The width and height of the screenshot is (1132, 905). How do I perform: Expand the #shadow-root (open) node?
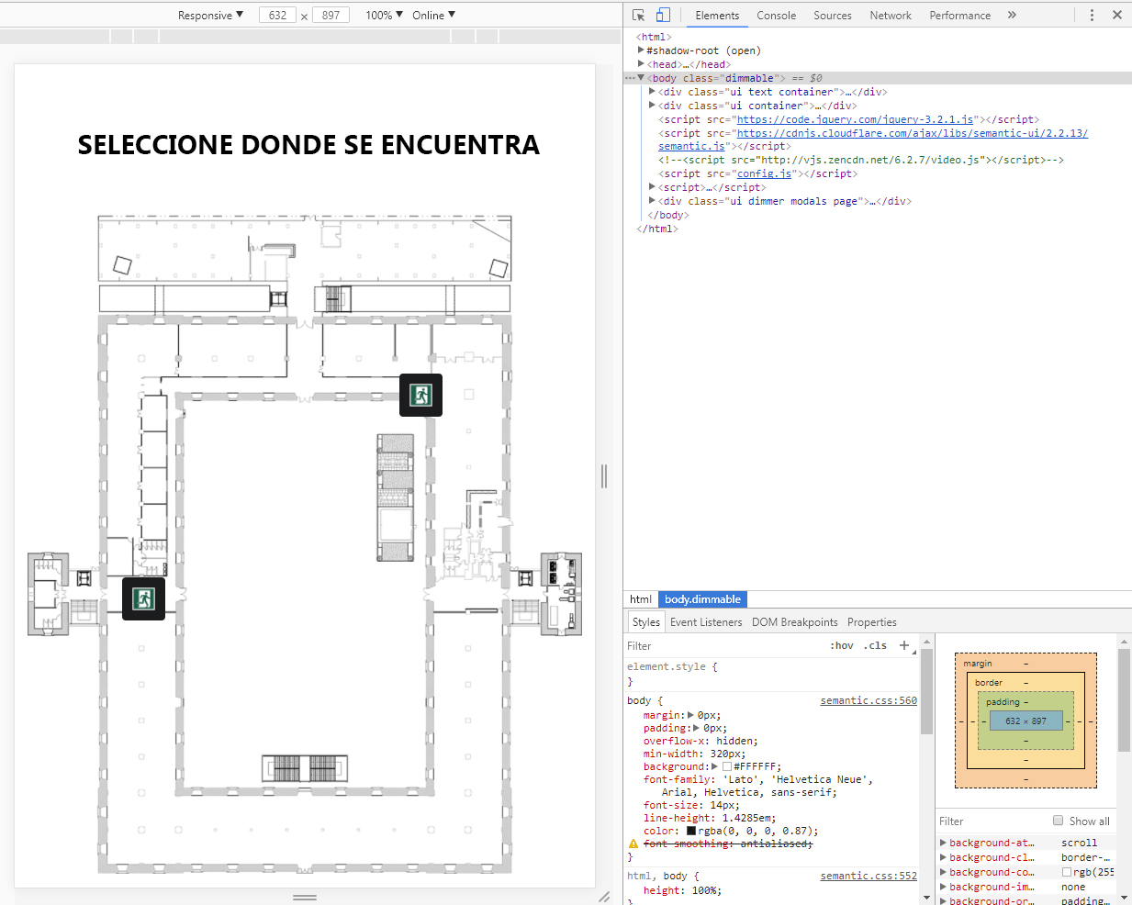[x=641, y=50]
